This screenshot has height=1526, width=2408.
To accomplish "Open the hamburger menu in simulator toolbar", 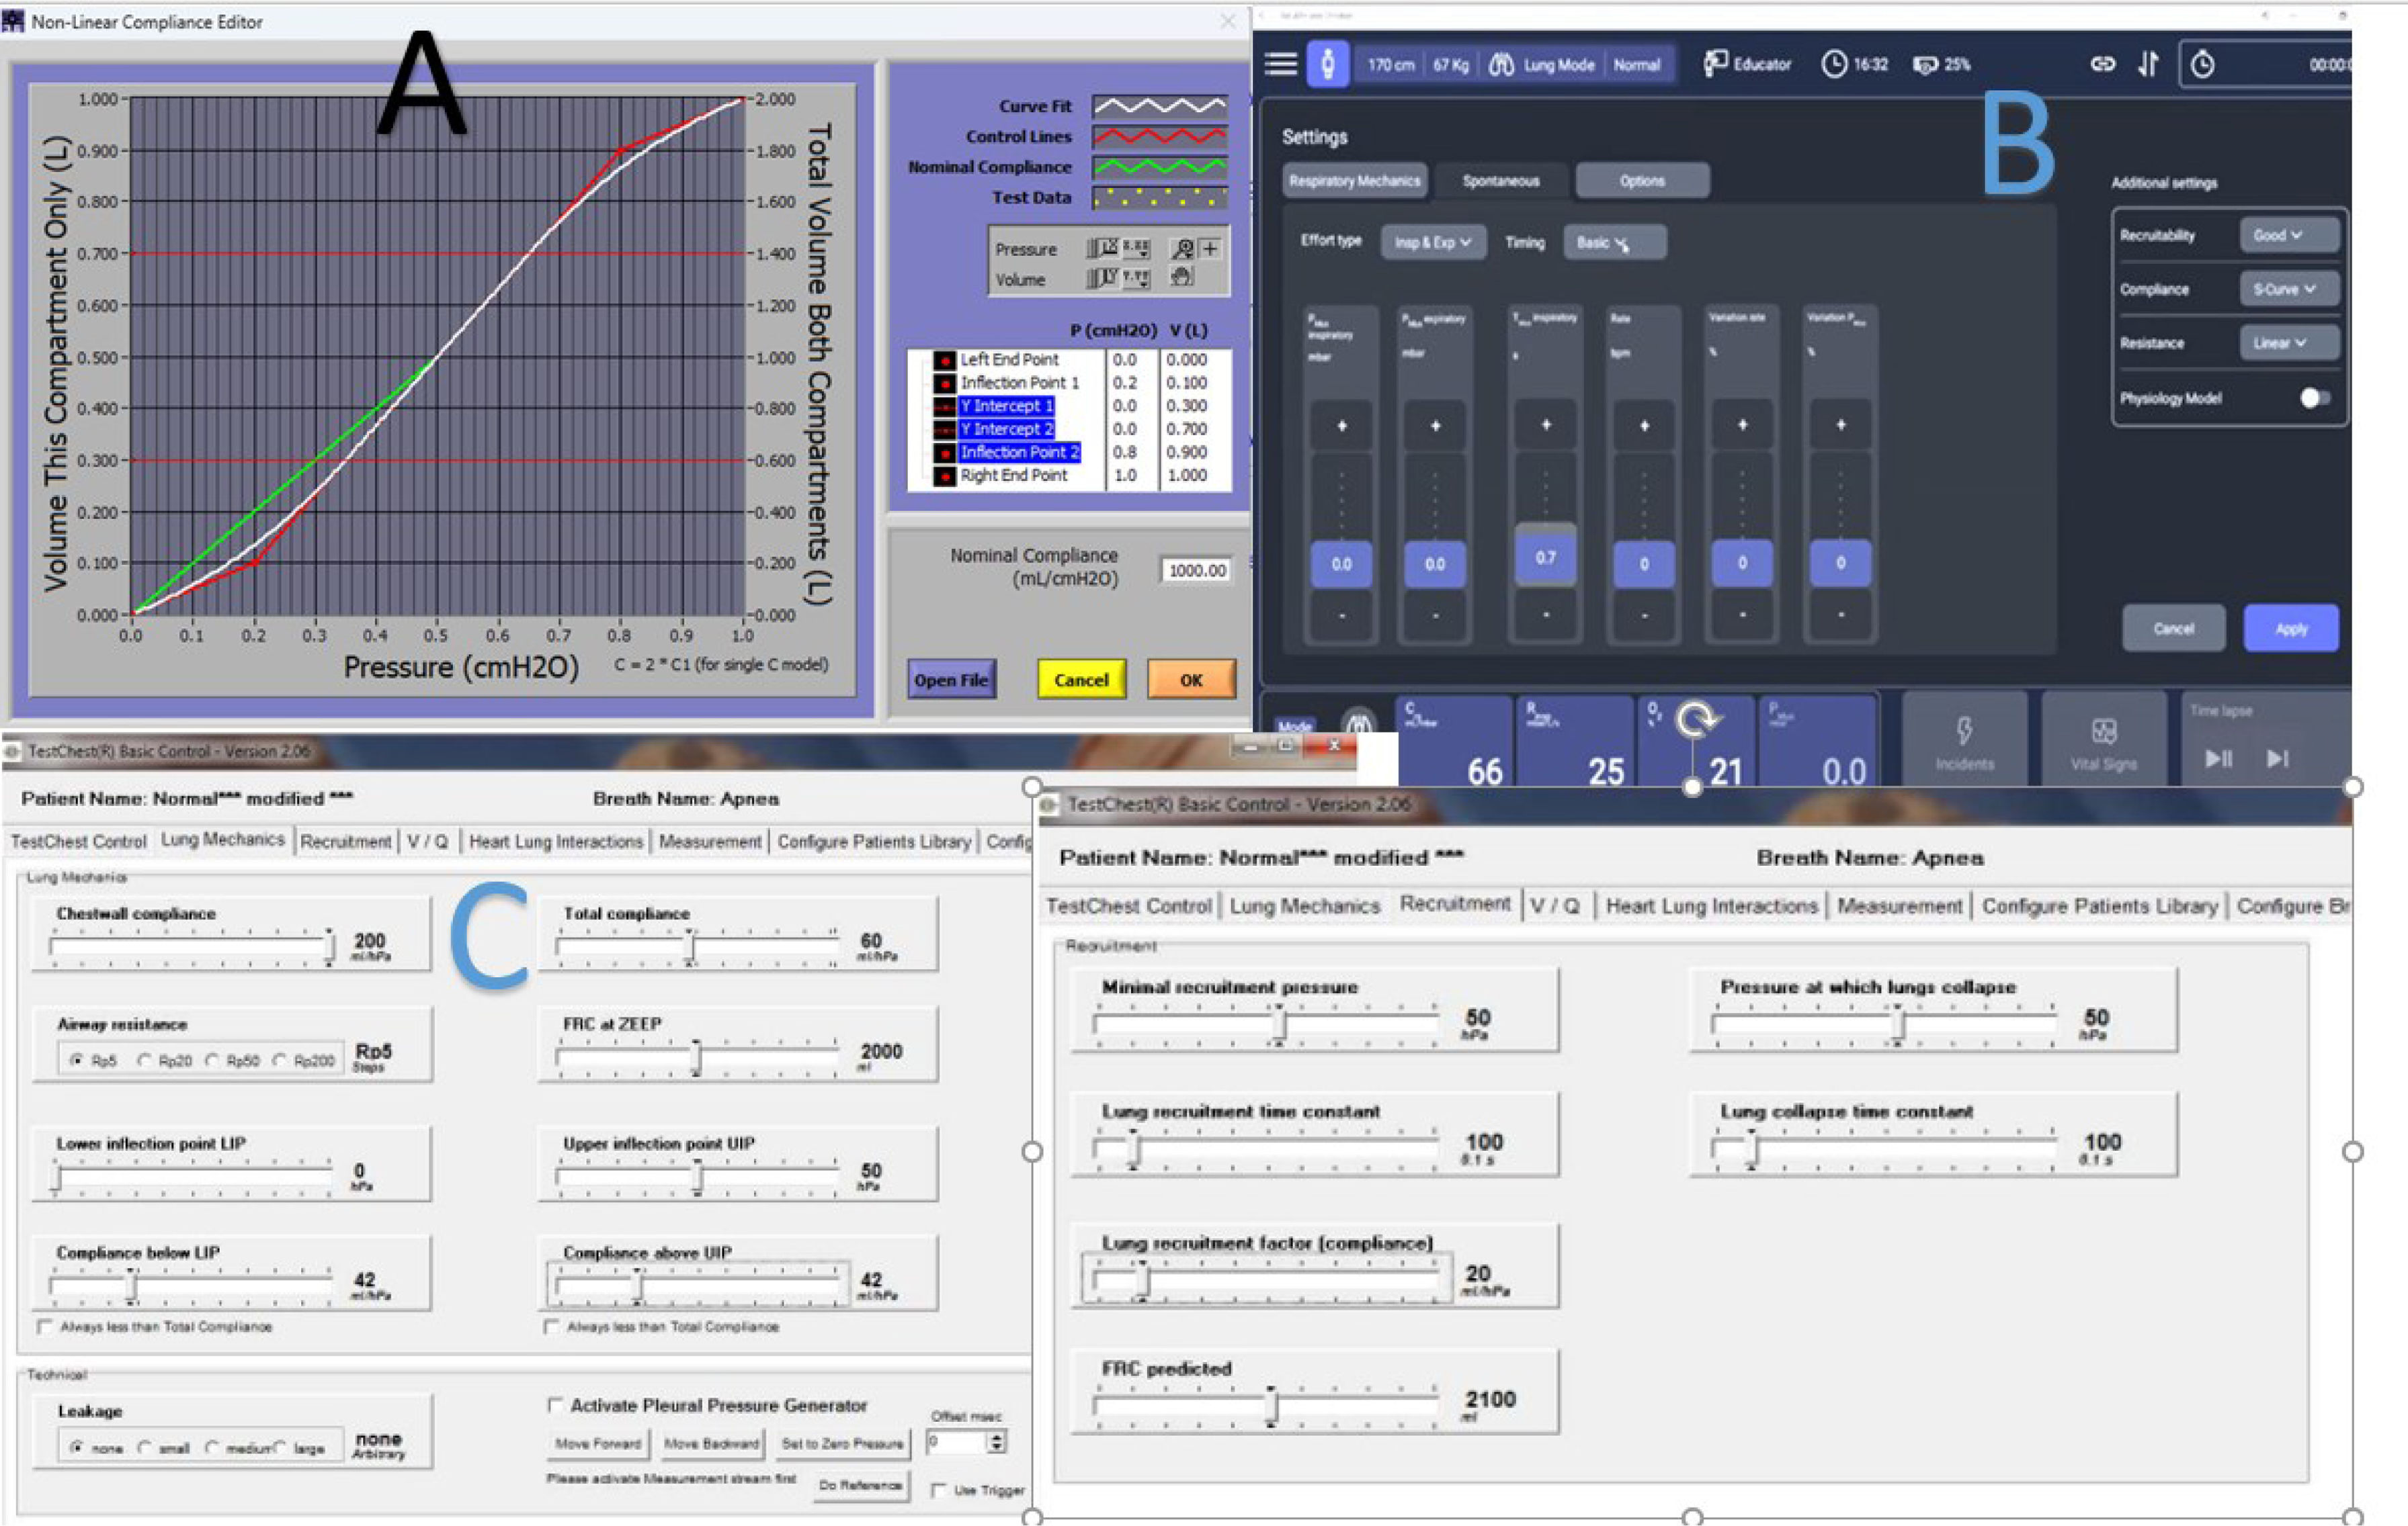I will tap(1280, 64).
